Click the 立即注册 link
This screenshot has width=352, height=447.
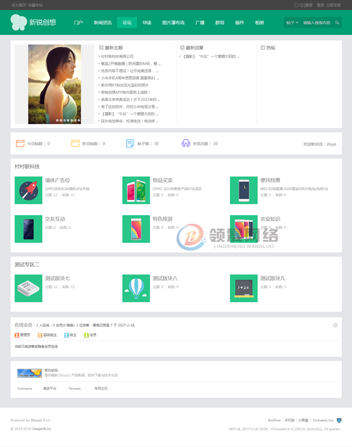pos(333,5)
